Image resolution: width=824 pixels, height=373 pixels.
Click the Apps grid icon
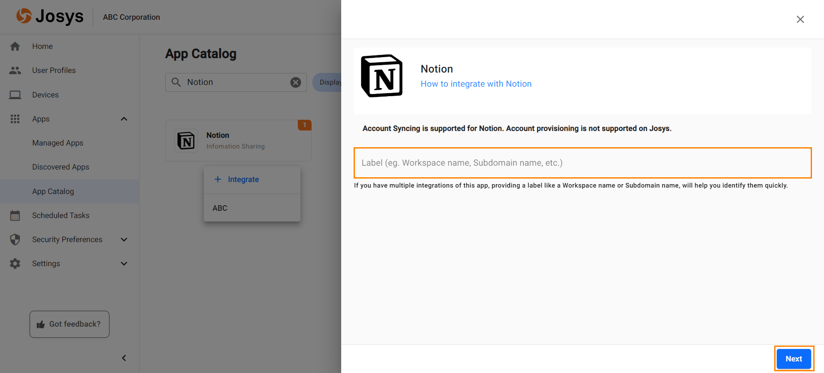click(15, 119)
